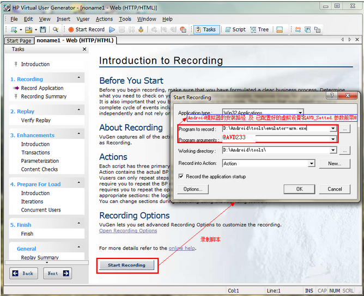Open the Vuser menu

point(83,19)
